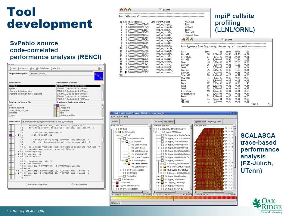Click the Project Description input field
The image size is (289, 216).
point(61,74)
